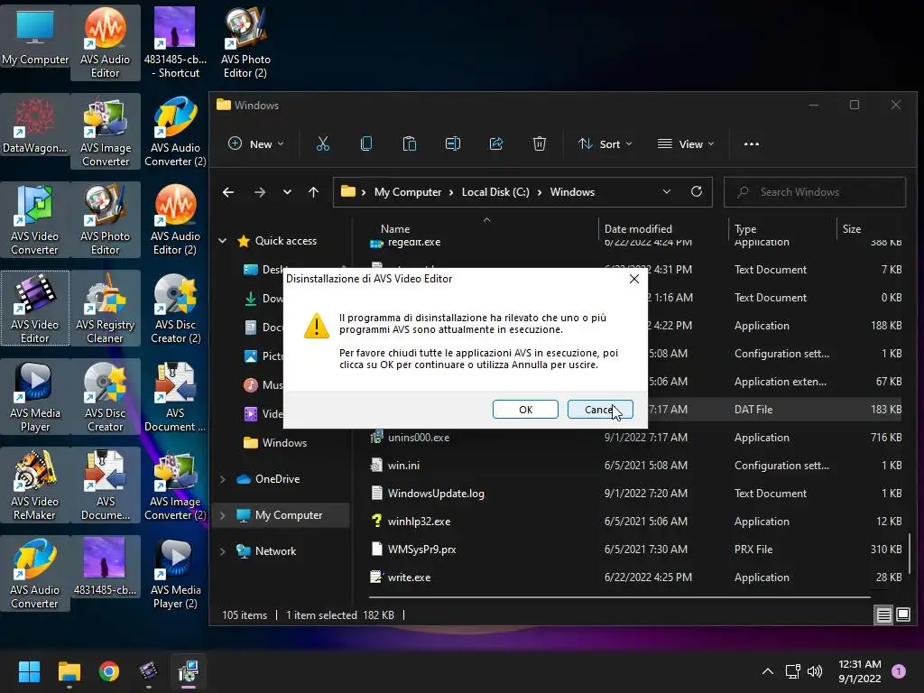The image size is (924, 693).
Task: Click the Delete trash icon in Explorer toolbar
Action: 540,143
